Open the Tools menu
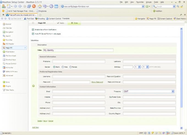 156,2
